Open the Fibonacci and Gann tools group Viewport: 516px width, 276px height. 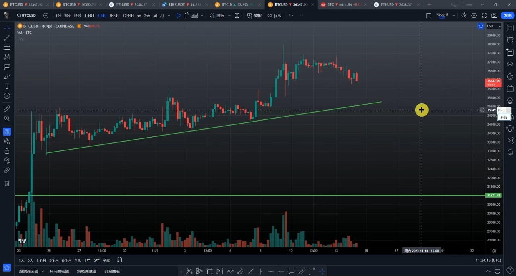7,47
